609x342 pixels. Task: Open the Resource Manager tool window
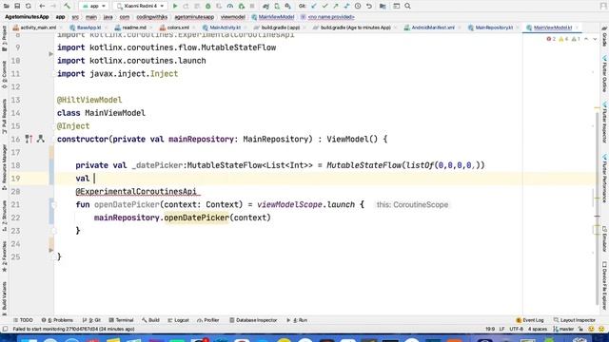(x=4, y=167)
